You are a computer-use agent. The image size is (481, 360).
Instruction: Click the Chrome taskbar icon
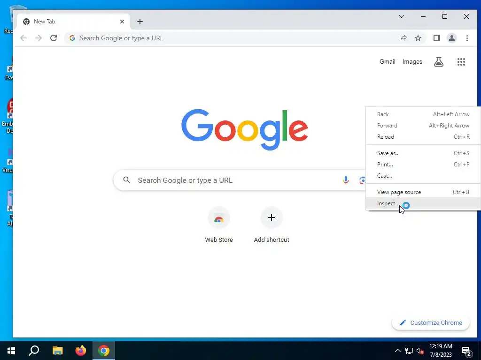click(x=104, y=351)
